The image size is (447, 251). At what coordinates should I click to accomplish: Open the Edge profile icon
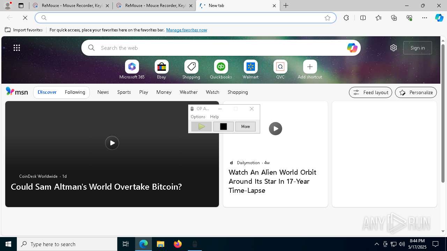click(8, 6)
